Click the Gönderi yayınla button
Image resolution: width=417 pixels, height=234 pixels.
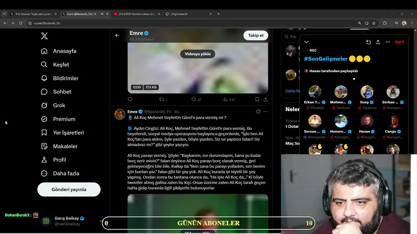tap(69, 189)
